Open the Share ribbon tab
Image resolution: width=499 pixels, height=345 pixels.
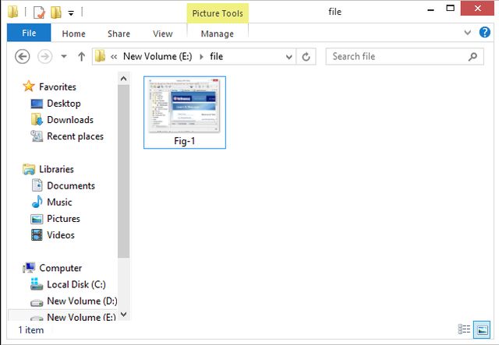point(119,33)
